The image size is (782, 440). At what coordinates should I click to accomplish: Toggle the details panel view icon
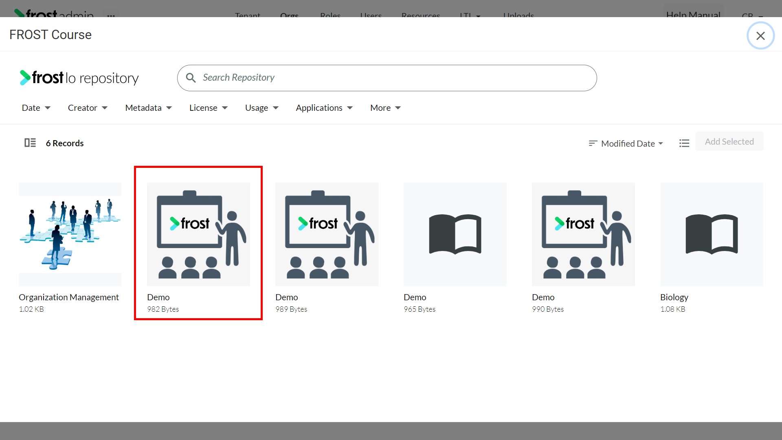click(30, 143)
